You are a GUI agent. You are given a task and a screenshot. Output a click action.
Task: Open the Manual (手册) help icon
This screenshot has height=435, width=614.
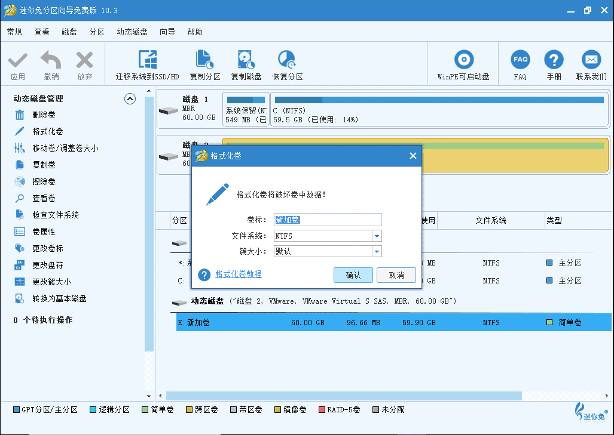pyautogui.click(x=554, y=65)
